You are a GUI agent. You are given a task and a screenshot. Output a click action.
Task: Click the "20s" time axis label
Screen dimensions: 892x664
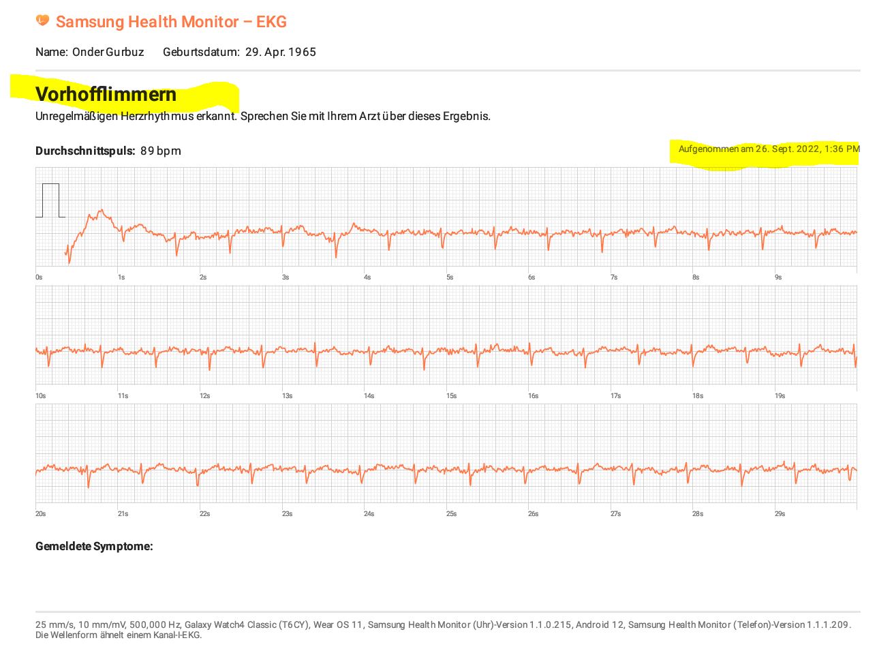click(41, 513)
